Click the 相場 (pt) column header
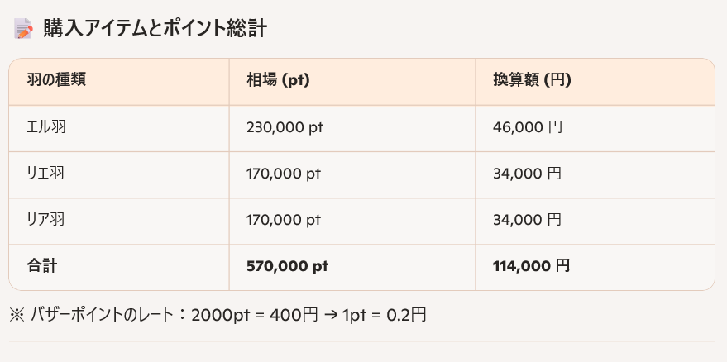 (278, 80)
